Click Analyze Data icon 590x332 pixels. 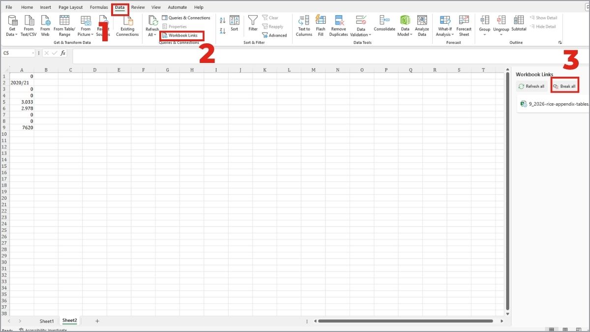422,20
